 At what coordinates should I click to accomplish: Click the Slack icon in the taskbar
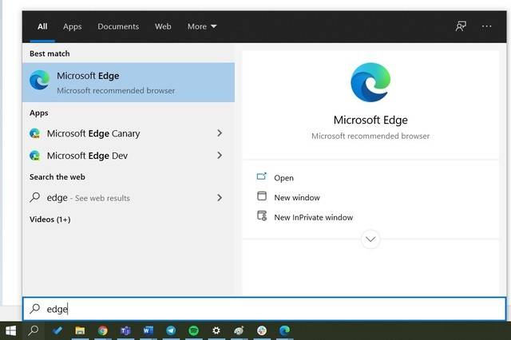tap(262, 330)
